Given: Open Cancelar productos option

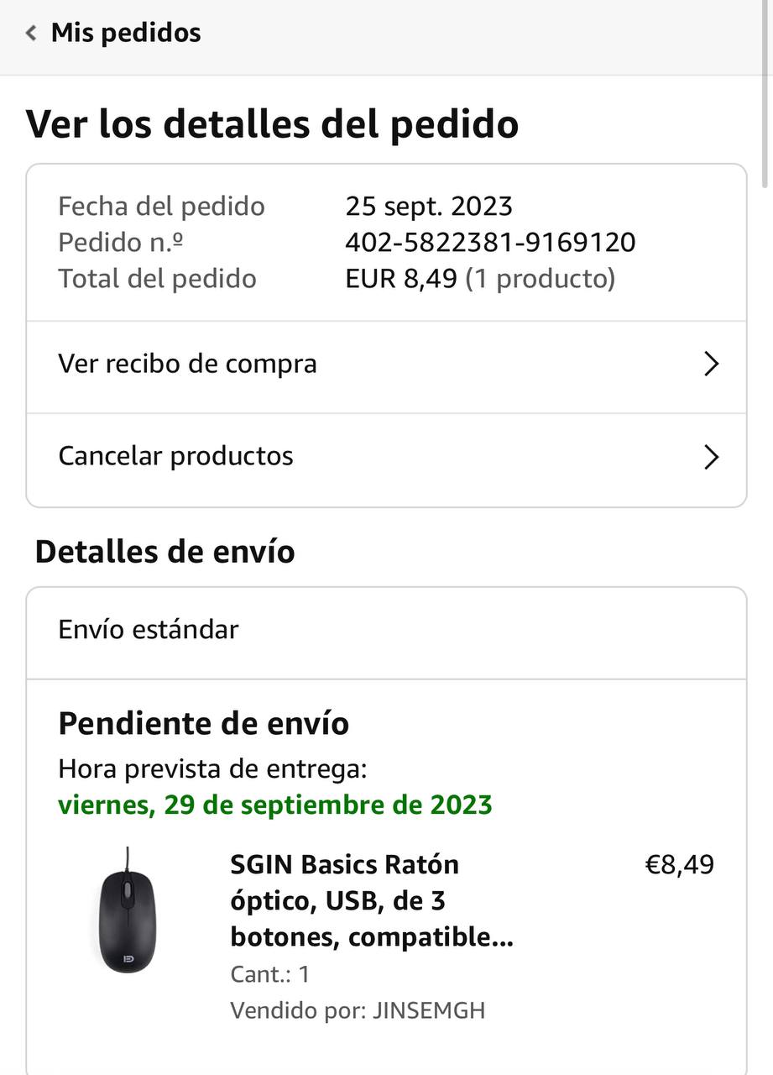Looking at the screenshot, I should point(175,456).
